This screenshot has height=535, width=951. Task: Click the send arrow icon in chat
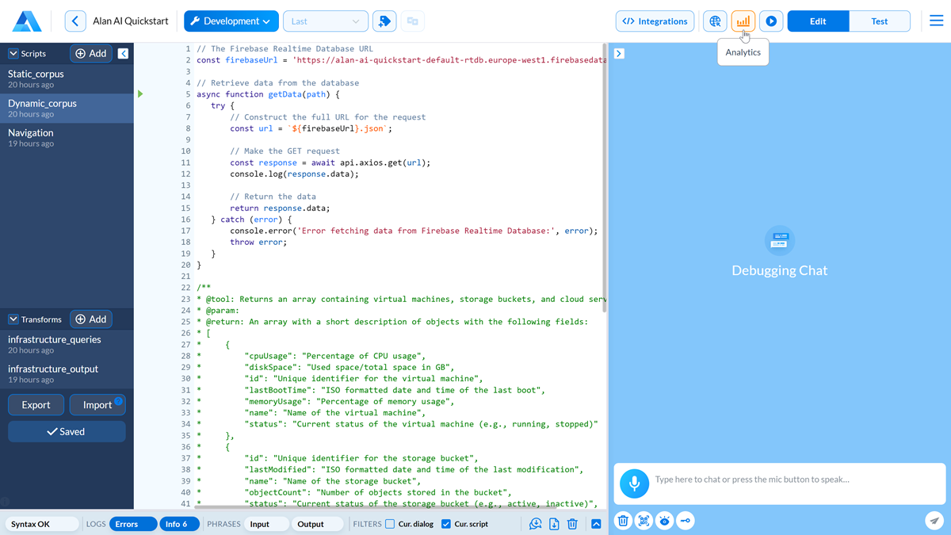click(935, 521)
